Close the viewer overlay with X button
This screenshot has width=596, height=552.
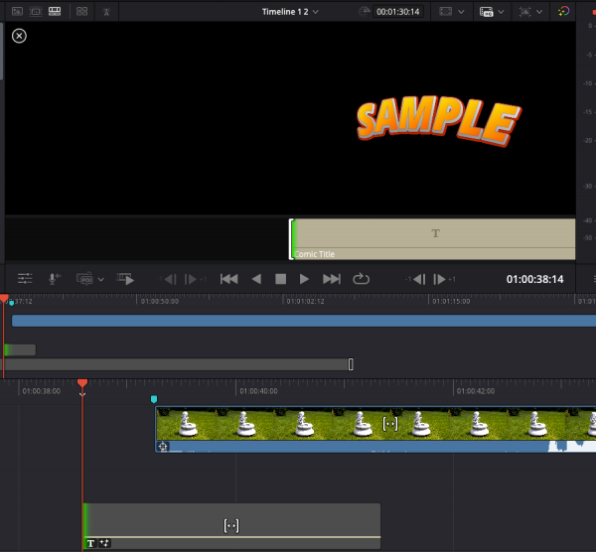coord(19,36)
